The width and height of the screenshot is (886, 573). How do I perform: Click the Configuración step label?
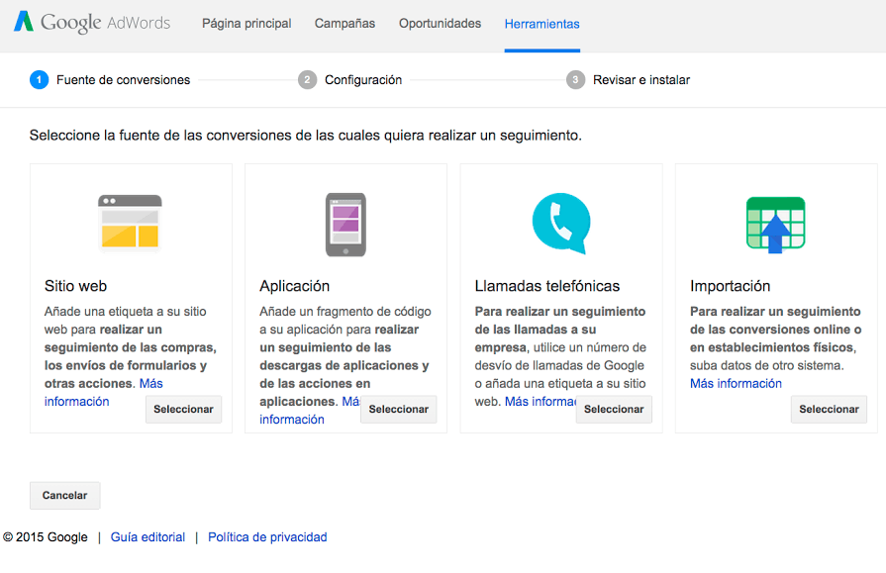[363, 80]
